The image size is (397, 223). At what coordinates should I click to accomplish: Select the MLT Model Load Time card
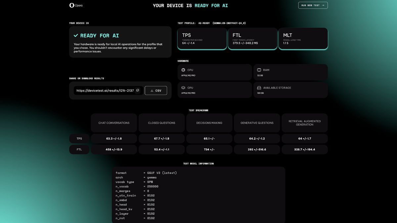point(303,38)
